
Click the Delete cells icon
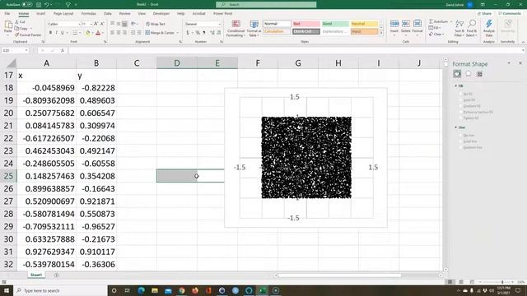406,24
